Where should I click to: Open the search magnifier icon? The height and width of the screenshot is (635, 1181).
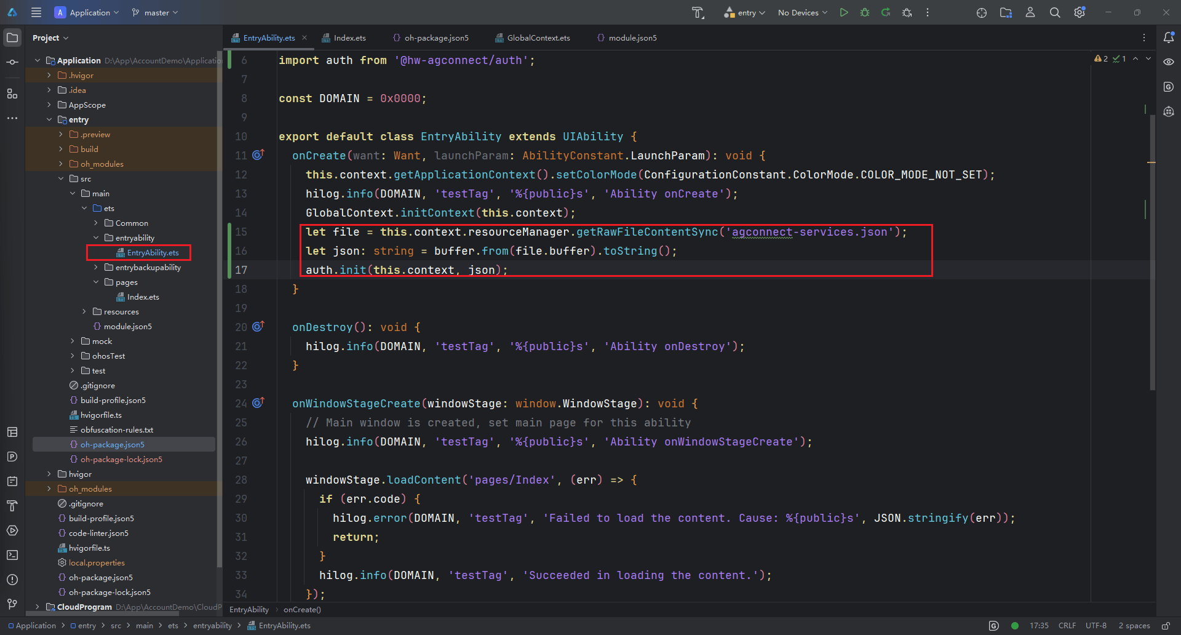click(x=1055, y=12)
